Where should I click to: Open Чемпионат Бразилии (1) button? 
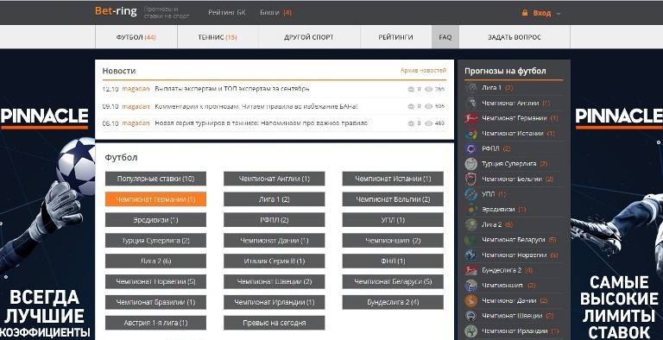155,302
